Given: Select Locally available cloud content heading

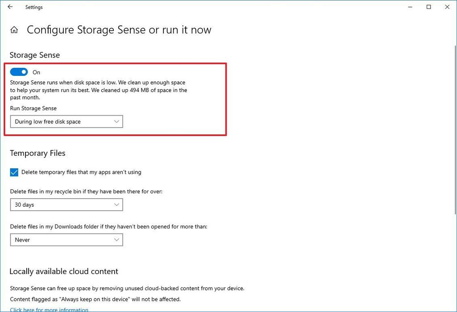Looking at the screenshot, I should (64, 271).
